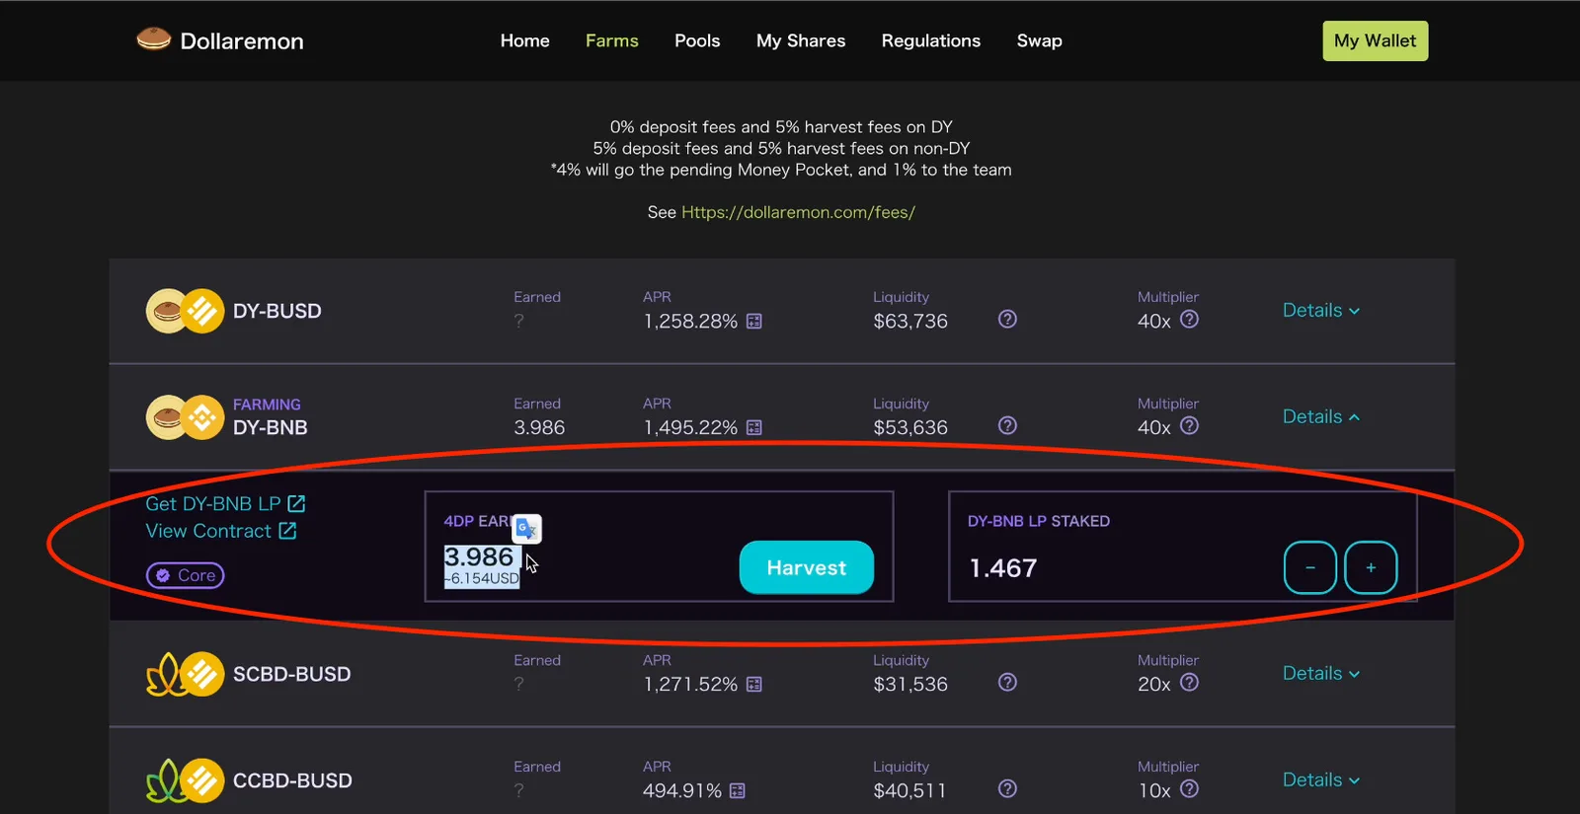Click the DY-BNB token pair icon
Viewport: 1580px width, 814px height.
point(185,417)
